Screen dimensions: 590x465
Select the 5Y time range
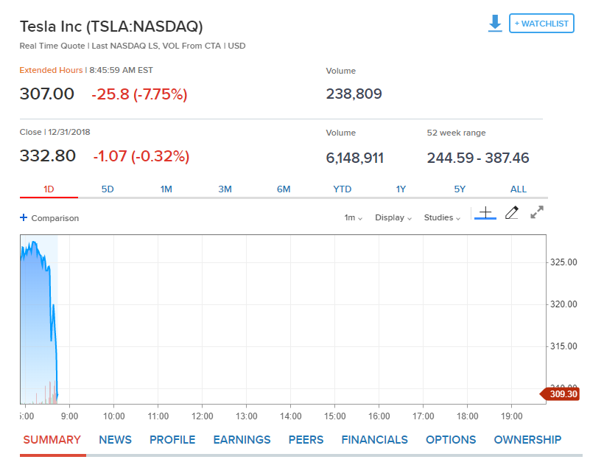click(x=460, y=189)
